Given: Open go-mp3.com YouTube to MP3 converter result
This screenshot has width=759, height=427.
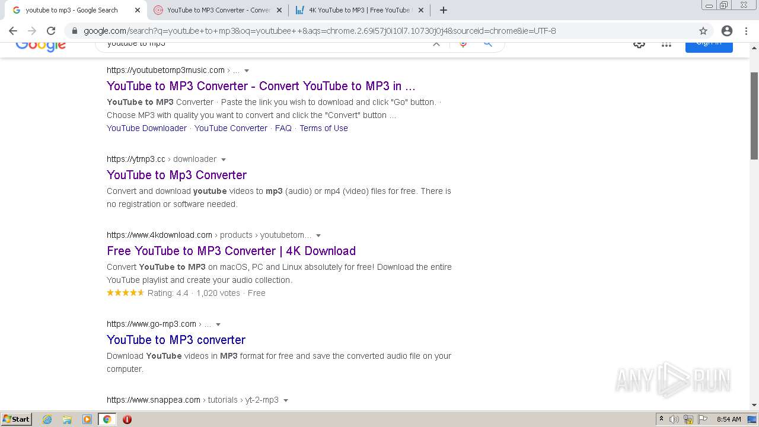Looking at the screenshot, I should coord(176,340).
